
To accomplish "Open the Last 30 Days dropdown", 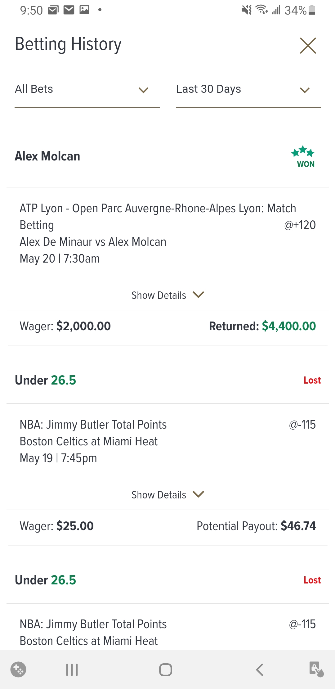I will coord(248,89).
